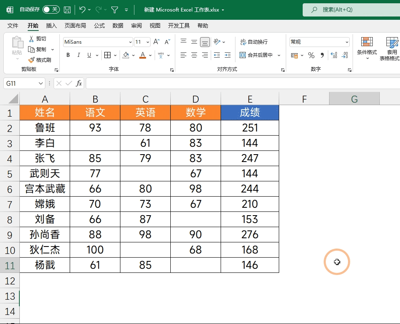Screen dimensions: 400x324
Task: Click the increase indent icon
Action: [228, 55]
